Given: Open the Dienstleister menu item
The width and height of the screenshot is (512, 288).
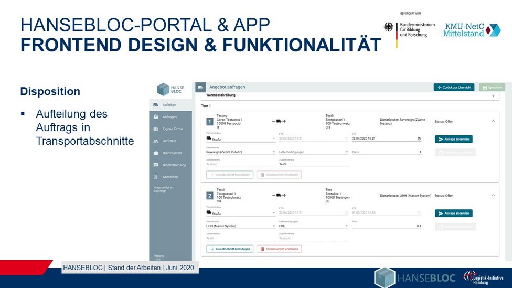Looking at the screenshot, I should (170, 153).
